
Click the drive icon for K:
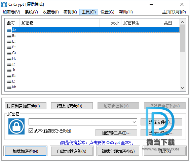point(9,76)
